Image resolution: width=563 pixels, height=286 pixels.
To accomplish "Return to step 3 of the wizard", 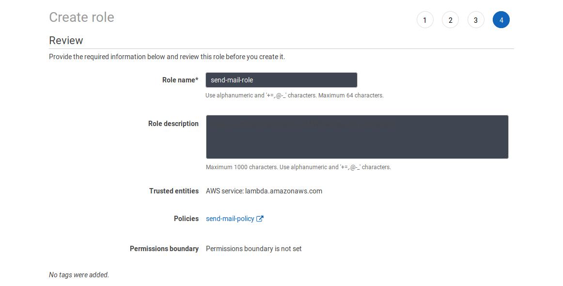I will 476,19.
